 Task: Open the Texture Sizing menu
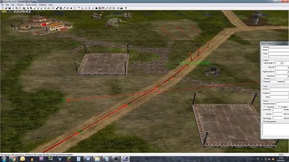click(31, 5)
